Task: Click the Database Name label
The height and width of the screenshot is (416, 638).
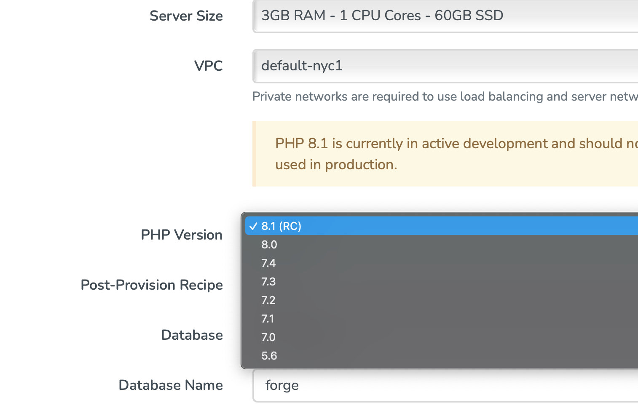Action: coord(171,385)
